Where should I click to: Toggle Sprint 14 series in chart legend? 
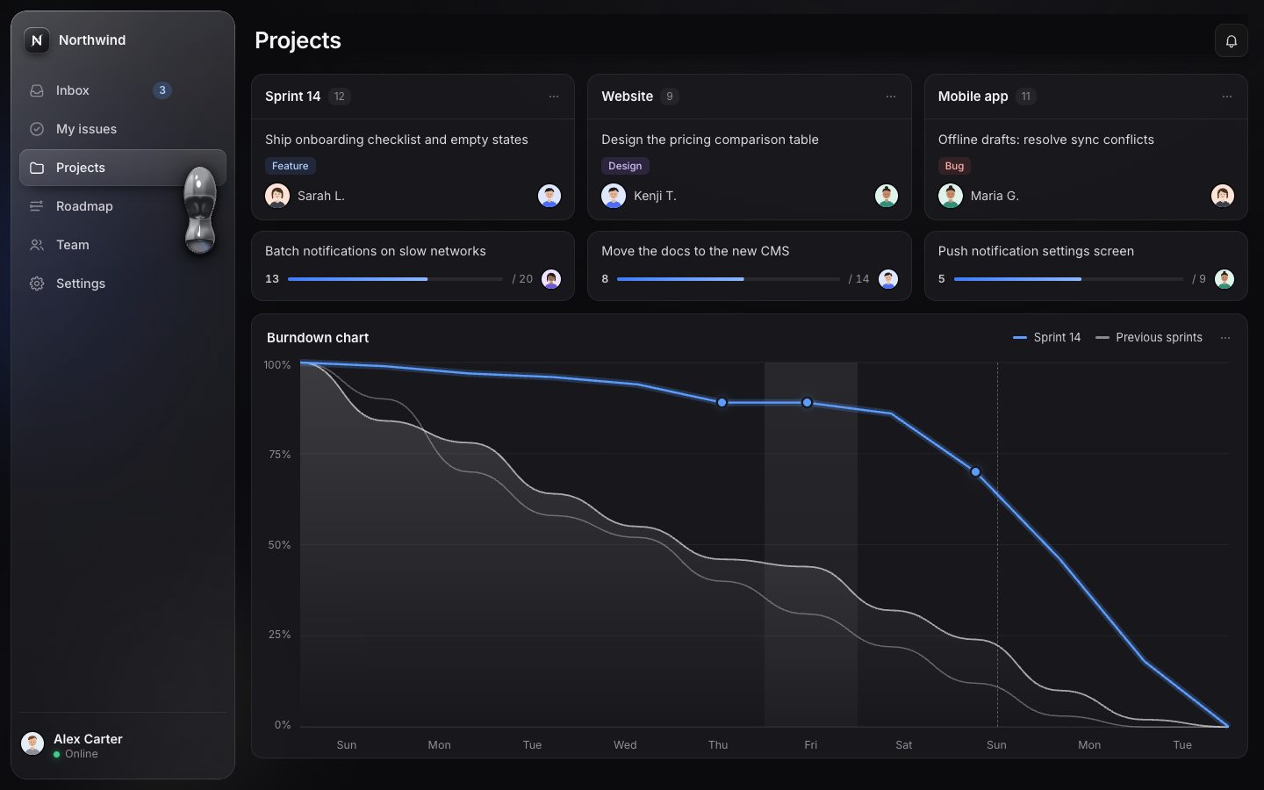(1047, 338)
